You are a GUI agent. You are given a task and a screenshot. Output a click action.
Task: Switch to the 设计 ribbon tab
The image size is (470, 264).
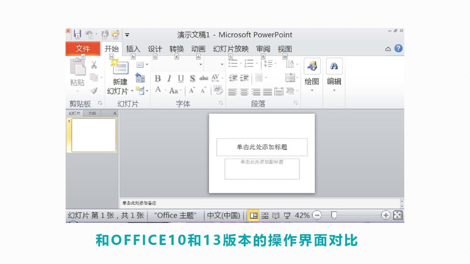pyautogui.click(x=155, y=49)
